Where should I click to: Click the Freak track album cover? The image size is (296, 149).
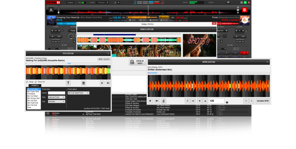tap(245, 20)
